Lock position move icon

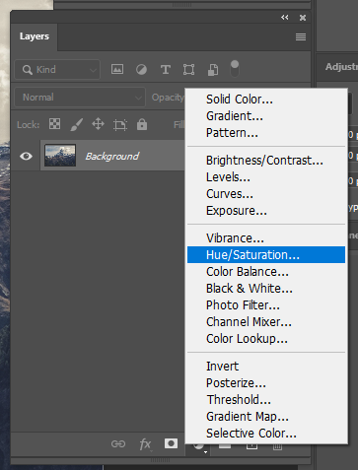point(98,124)
